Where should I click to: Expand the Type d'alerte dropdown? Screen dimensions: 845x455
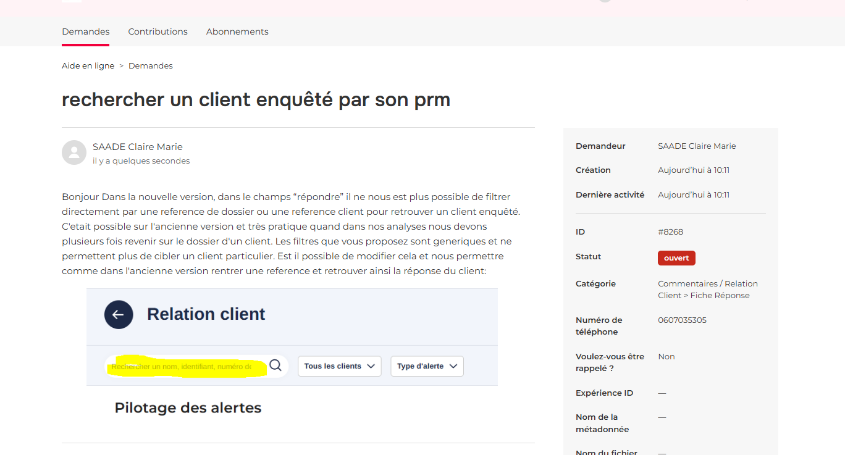point(426,366)
